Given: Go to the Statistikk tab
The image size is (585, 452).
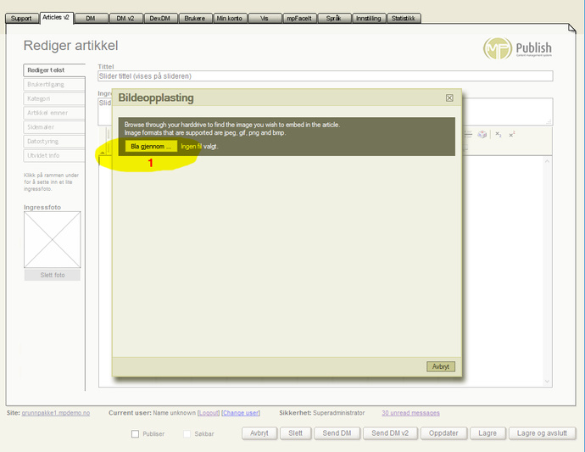Looking at the screenshot, I should point(404,18).
